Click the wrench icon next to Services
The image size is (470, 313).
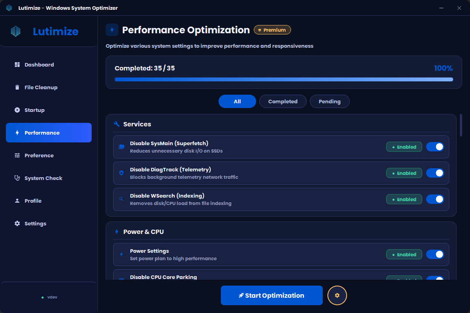116,124
